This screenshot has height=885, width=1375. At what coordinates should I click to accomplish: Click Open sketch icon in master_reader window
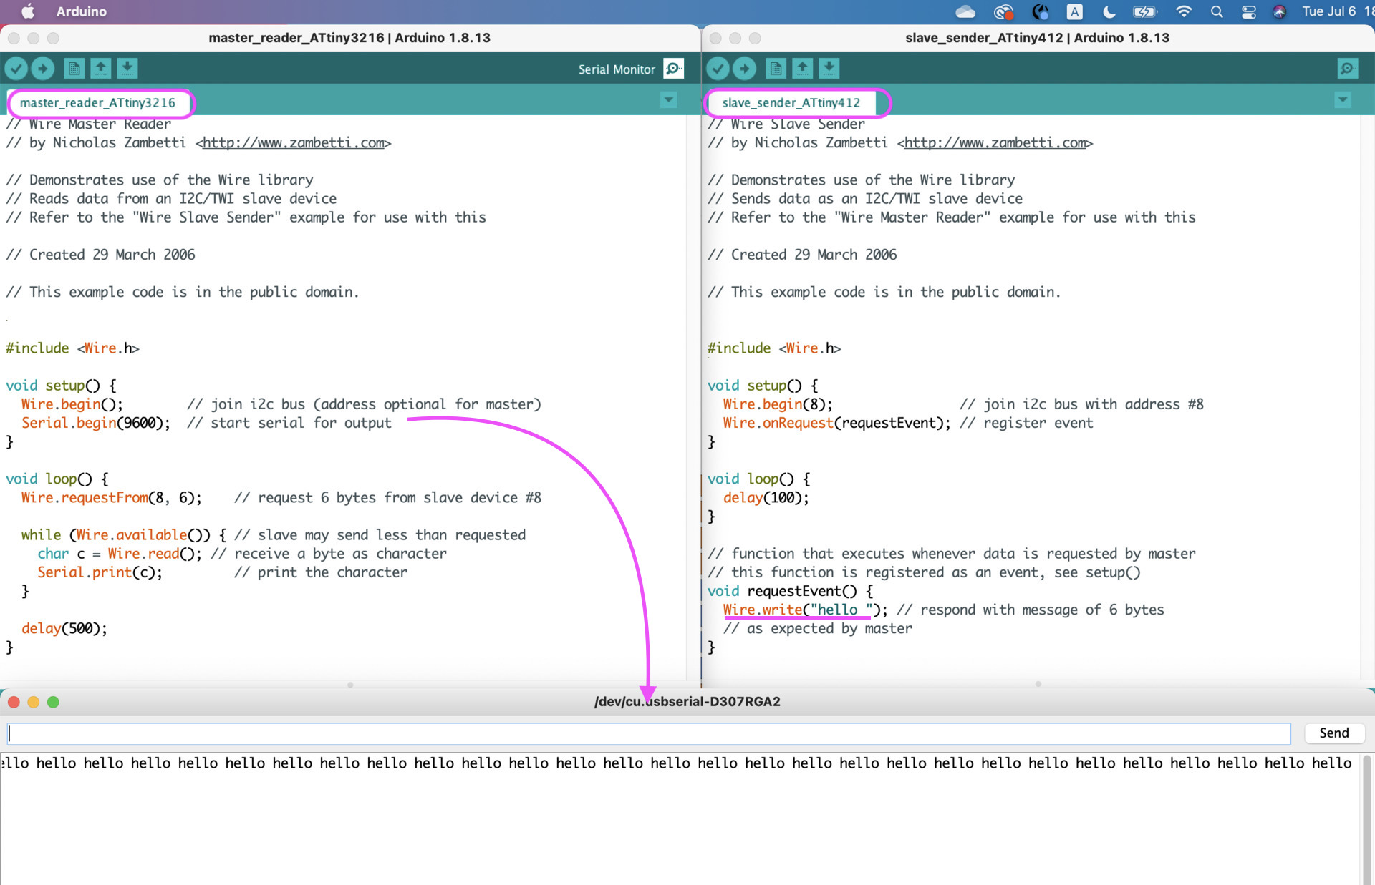pyautogui.click(x=100, y=69)
